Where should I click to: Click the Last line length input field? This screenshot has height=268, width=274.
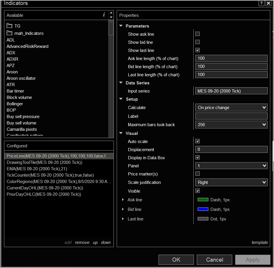[x=231, y=75]
